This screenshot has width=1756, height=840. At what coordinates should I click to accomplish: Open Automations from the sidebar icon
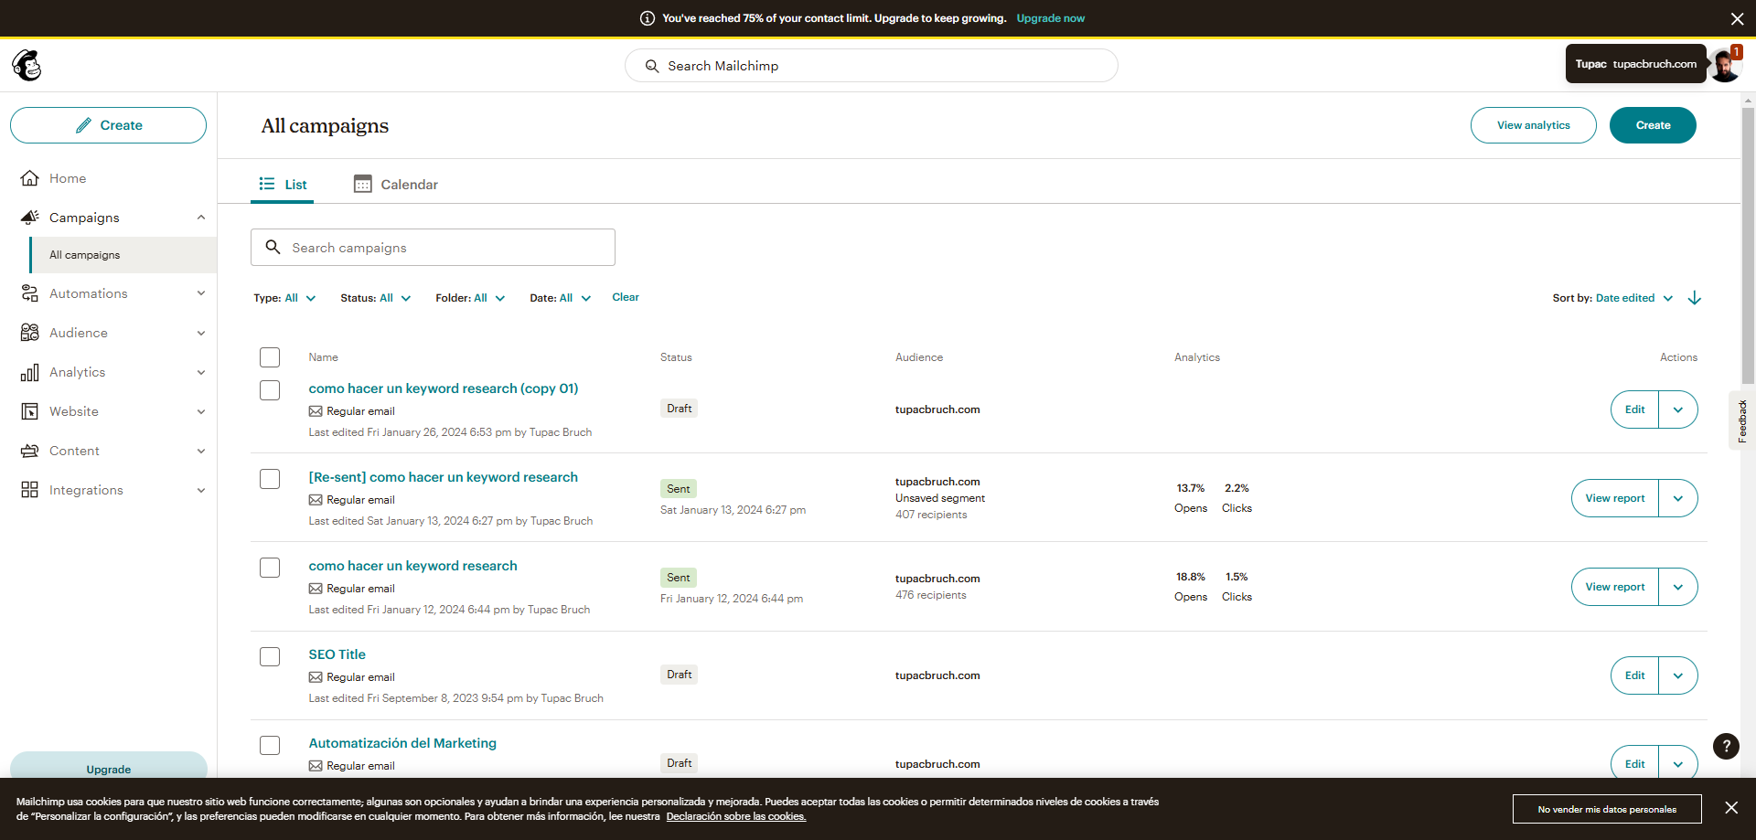pyautogui.click(x=29, y=292)
